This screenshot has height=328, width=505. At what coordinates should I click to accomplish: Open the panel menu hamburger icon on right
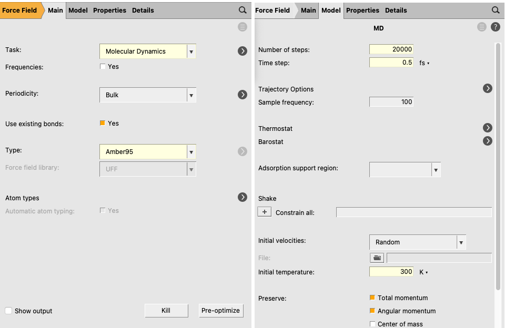pyautogui.click(x=481, y=27)
